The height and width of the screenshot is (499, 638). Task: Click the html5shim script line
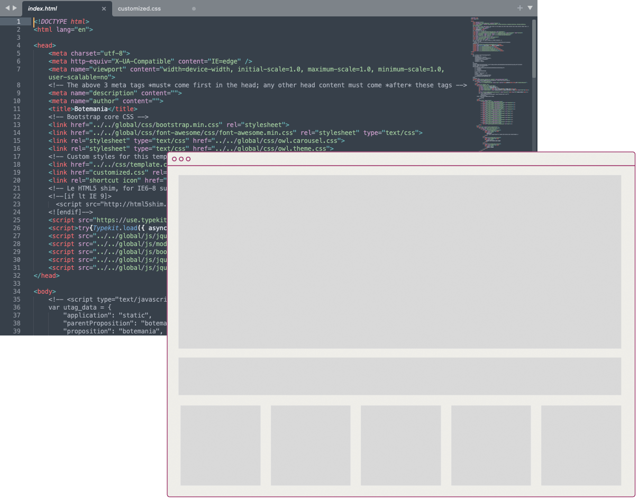point(112,204)
